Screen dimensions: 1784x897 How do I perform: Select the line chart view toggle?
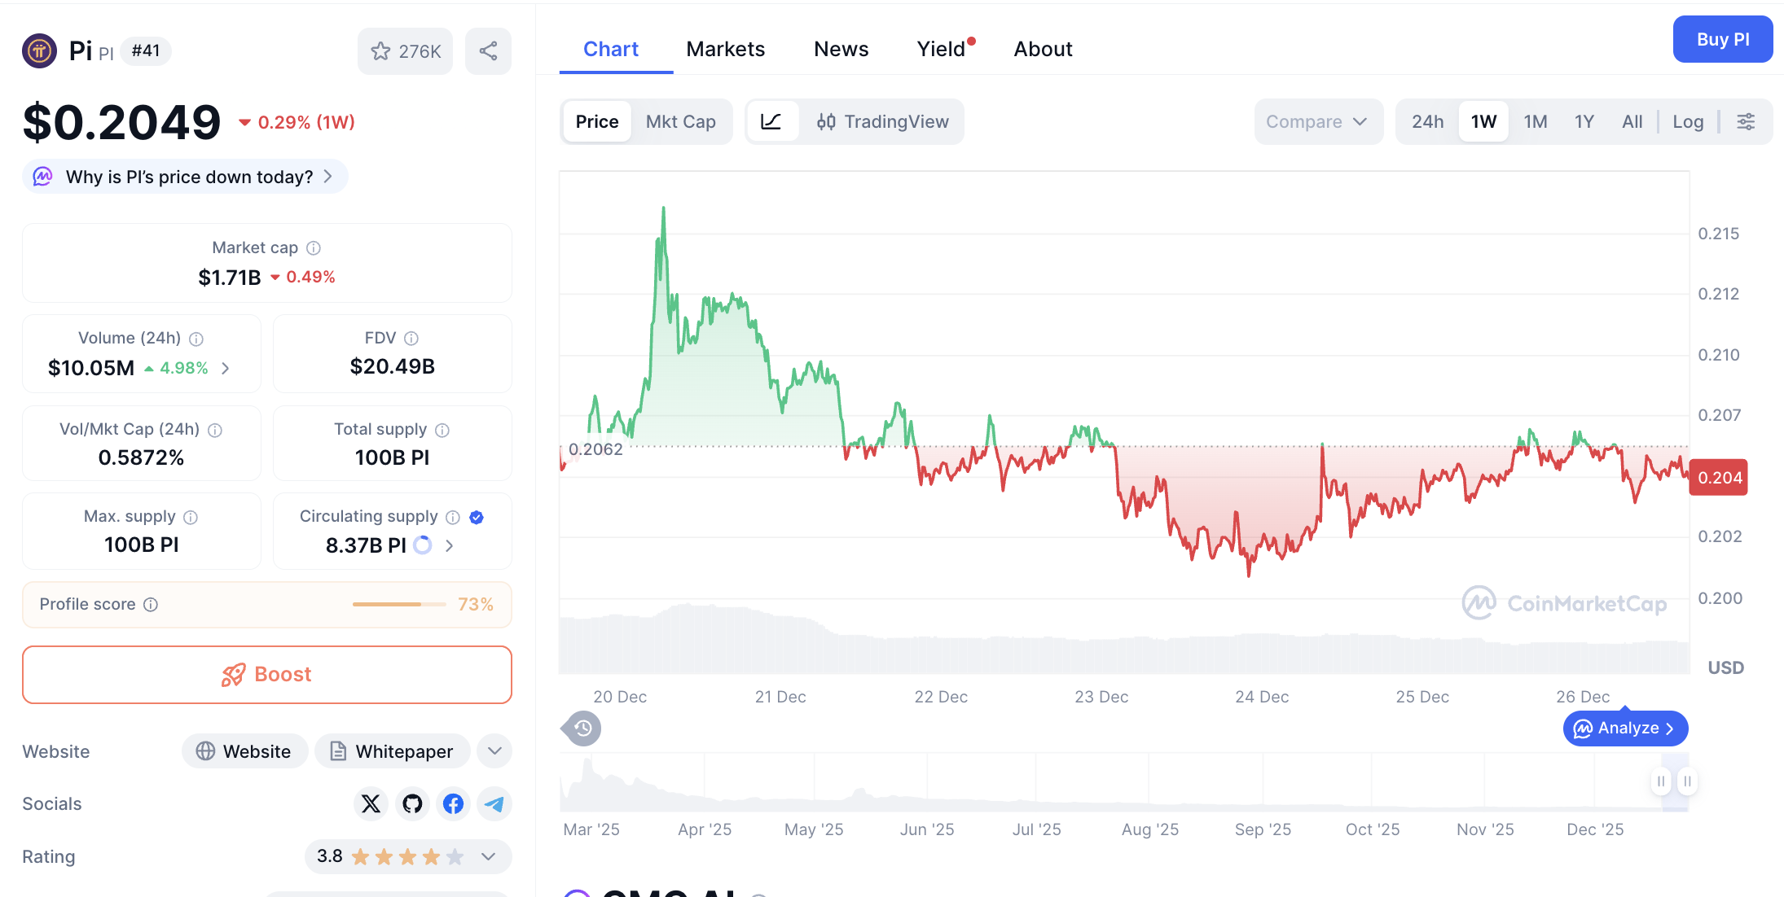point(772,121)
